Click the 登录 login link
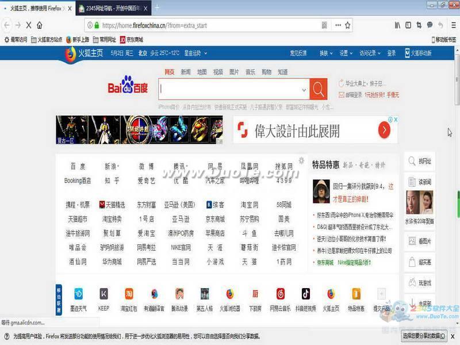460x345 pixels. [392, 53]
